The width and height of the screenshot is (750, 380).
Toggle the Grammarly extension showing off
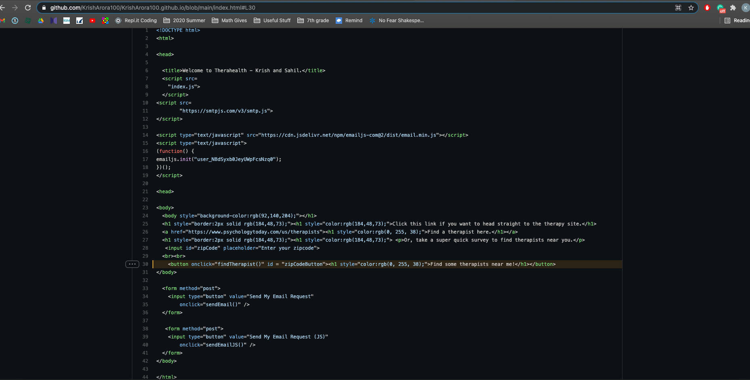click(721, 8)
